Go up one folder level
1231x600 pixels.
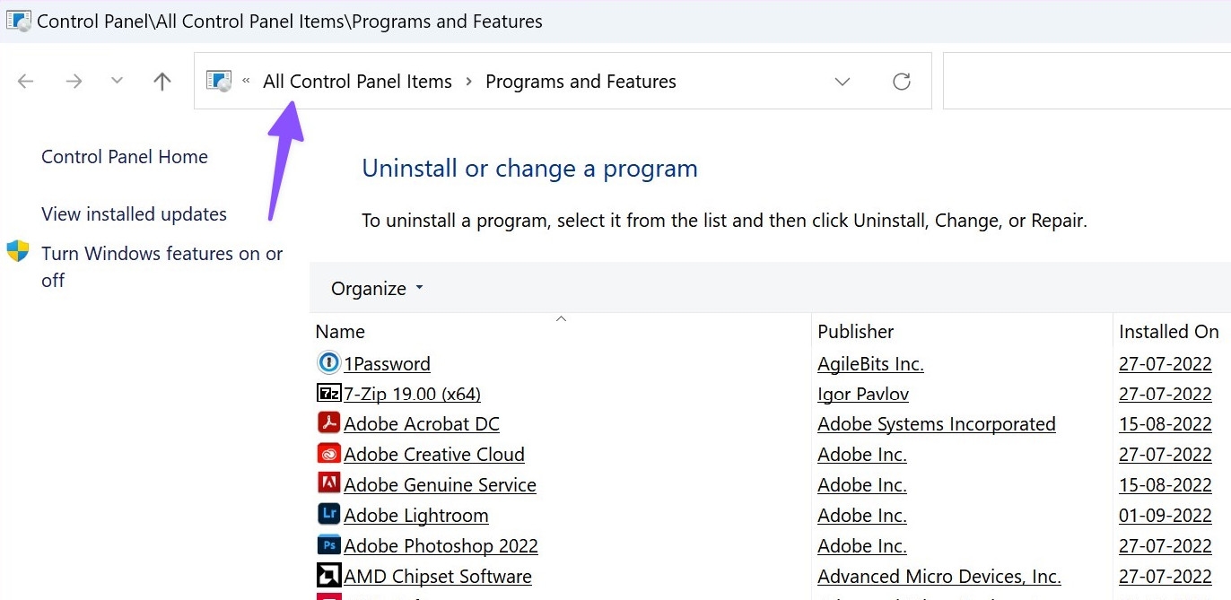162,82
